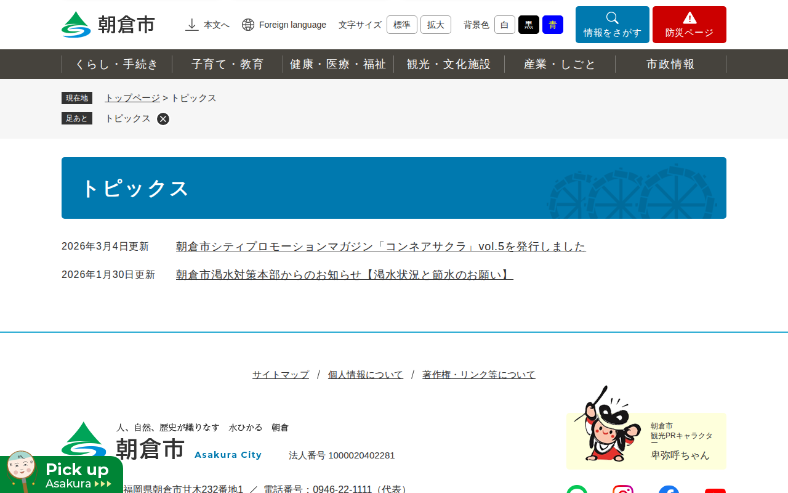Set text size to 標準
788x493 pixels.
(x=402, y=25)
